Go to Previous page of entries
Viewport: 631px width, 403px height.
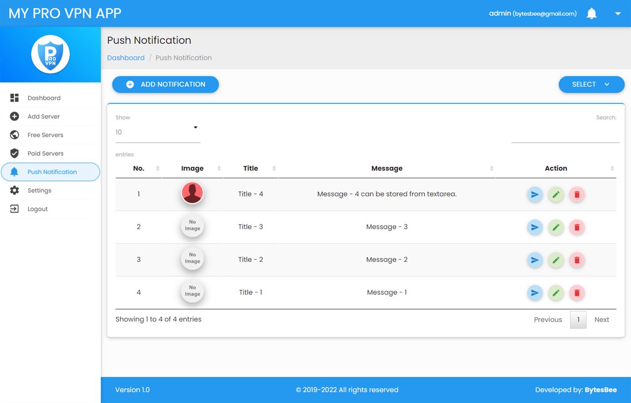(x=548, y=320)
